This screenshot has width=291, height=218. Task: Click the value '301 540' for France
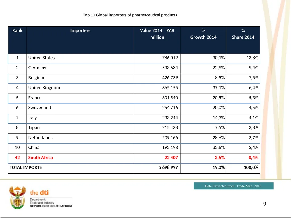pyautogui.click(x=170, y=98)
